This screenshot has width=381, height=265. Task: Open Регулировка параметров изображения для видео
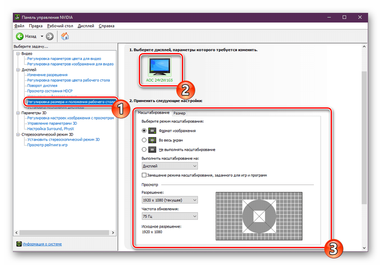(x=70, y=64)
